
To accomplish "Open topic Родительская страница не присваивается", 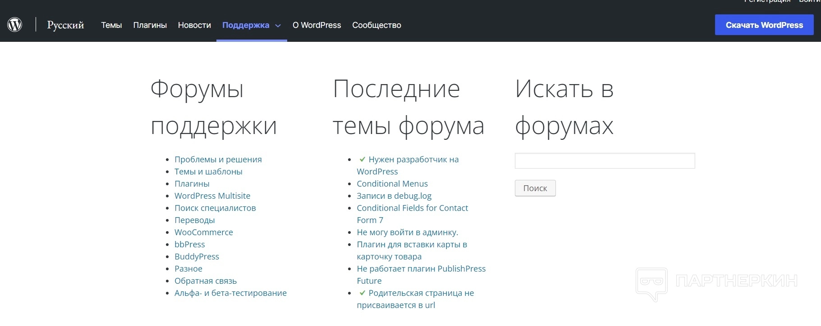I will click(x=415, y=299).
